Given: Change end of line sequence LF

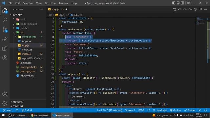Looking at the screenshot, I should (149, 110).
